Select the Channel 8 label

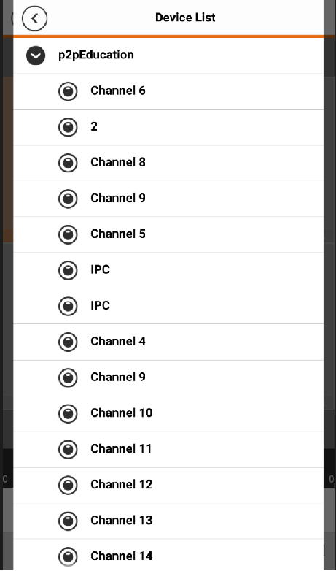tap(118, 162)
